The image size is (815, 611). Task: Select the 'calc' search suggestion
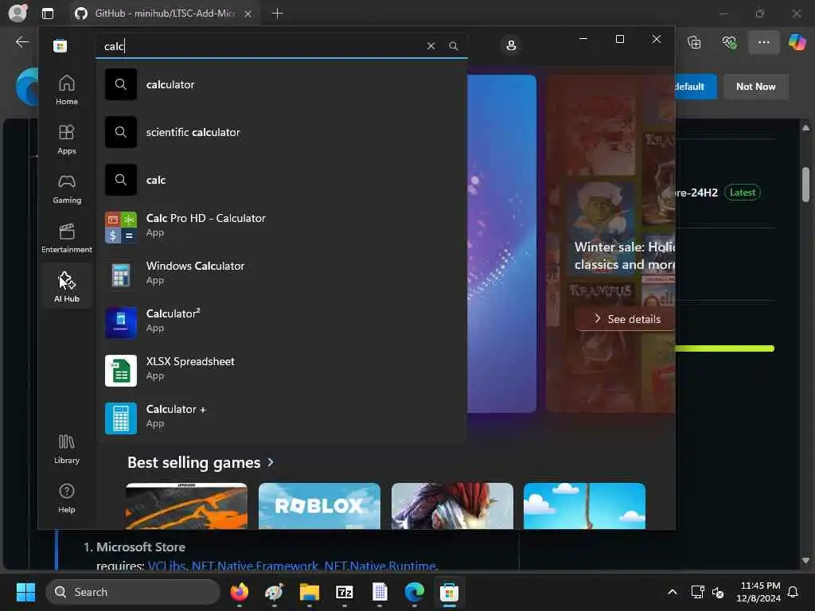281,180
